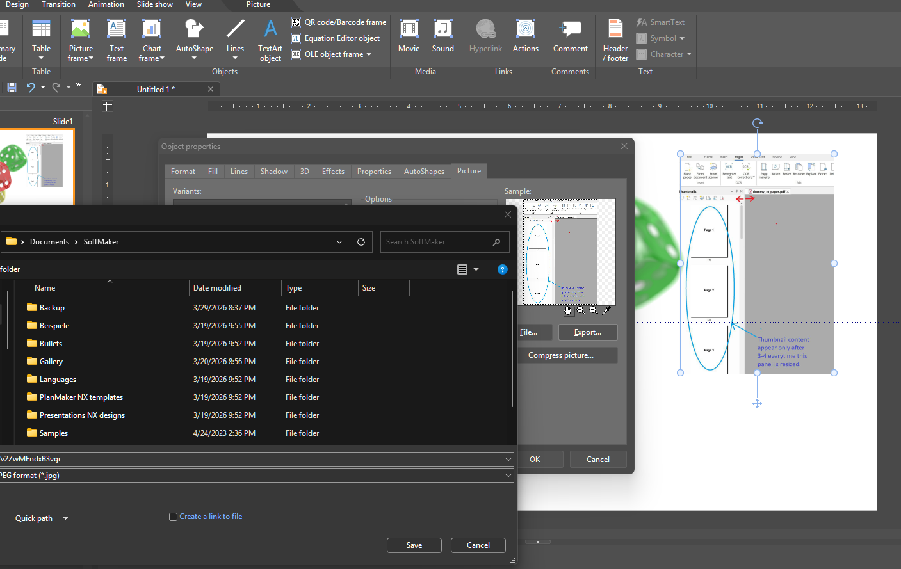Refresh the SoftMaker folder listing
Image resolution: width=901 pixels, height=569 pixels.
(x=361, y=242)
